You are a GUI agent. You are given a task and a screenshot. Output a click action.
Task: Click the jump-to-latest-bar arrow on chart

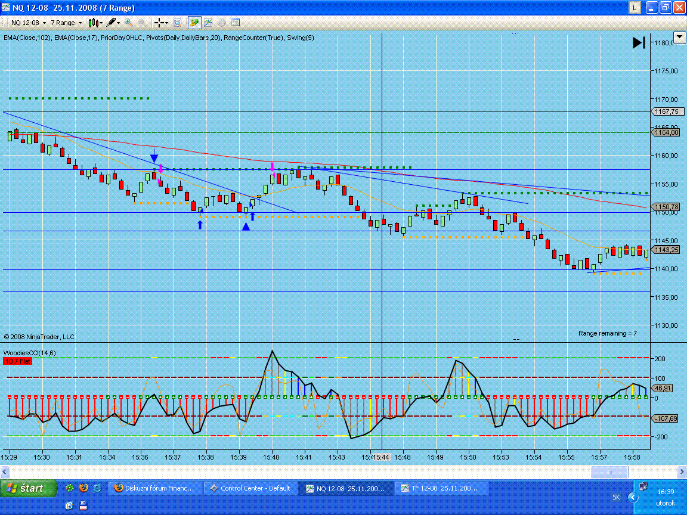639,42
